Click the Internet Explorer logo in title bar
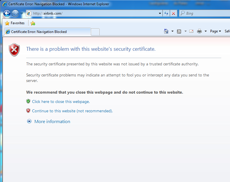The image size is (230, 182). point(5,4)
